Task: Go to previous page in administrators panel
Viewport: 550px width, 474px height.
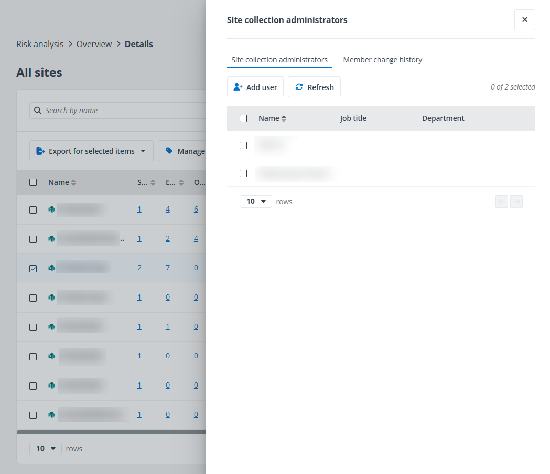Action: [502, 202]
